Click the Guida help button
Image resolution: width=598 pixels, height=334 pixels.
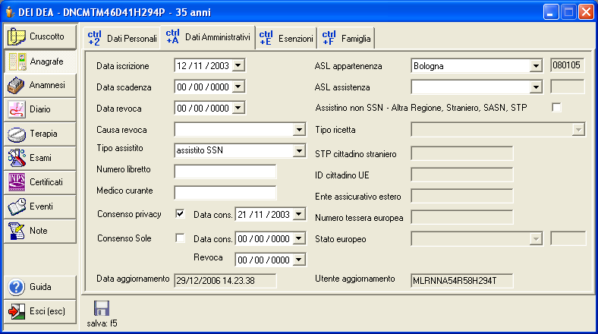pyautogui.click(x=39, y=287)
